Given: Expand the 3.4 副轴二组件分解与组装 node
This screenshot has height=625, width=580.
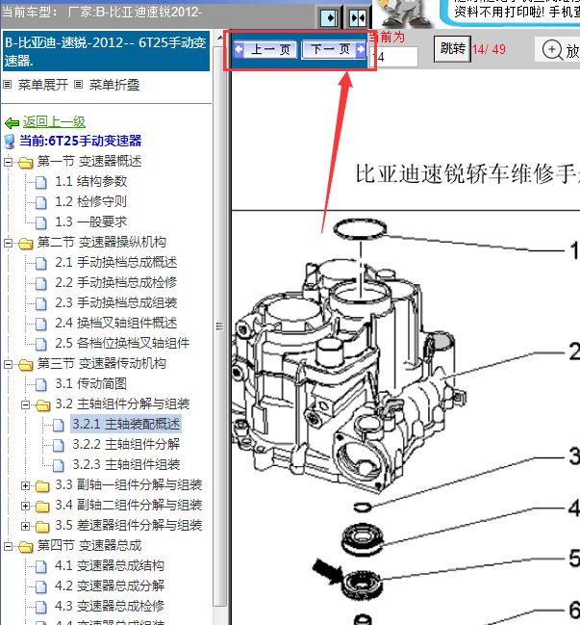Looking at the screenshot, I should click(x=25, y=507).
